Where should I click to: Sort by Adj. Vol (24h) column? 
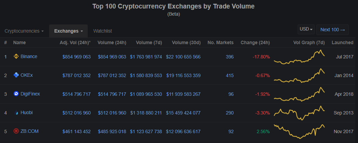tap(75, 42)
